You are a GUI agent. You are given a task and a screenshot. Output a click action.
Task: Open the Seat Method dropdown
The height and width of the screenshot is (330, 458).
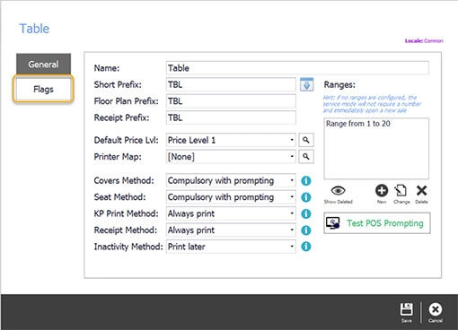(292, 197)
